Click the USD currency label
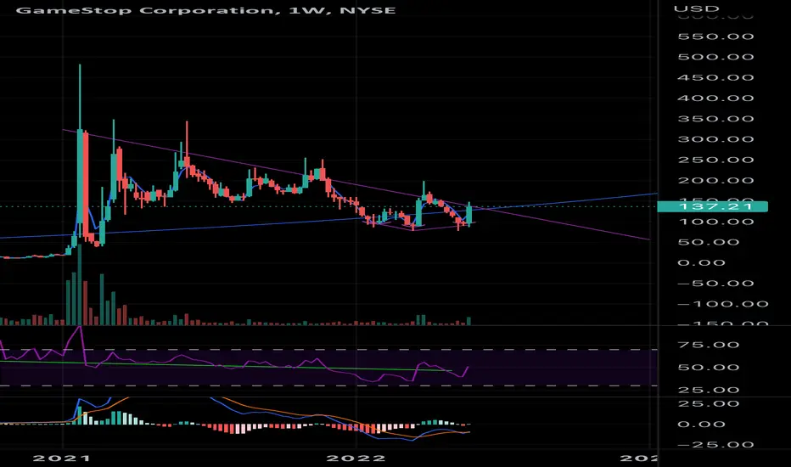 696,8
